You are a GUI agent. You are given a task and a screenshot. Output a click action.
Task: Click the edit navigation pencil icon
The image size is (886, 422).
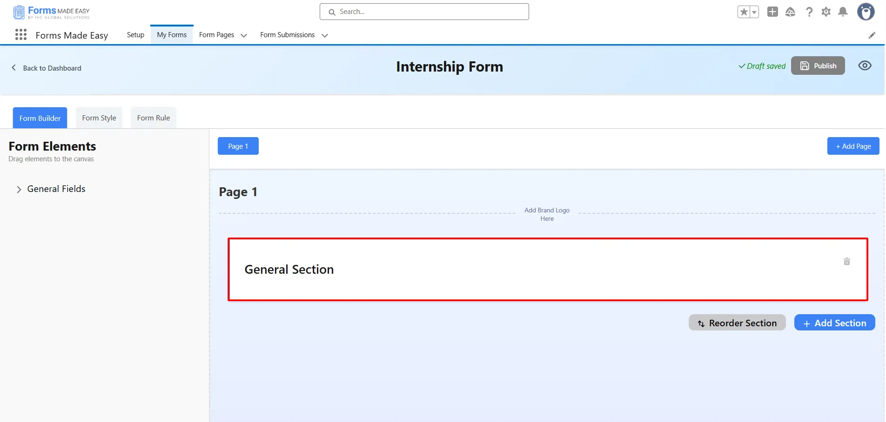(872, 35)
